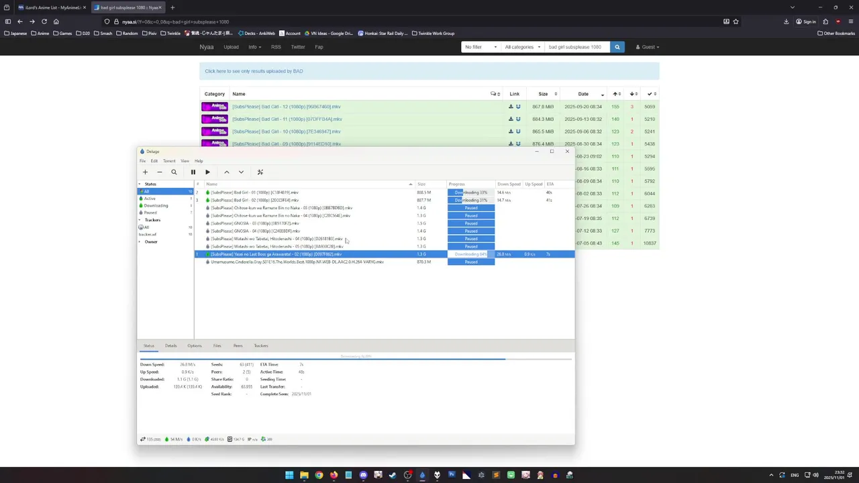
Task: Collapse the States section in sidebar
Action: (140, 184)
